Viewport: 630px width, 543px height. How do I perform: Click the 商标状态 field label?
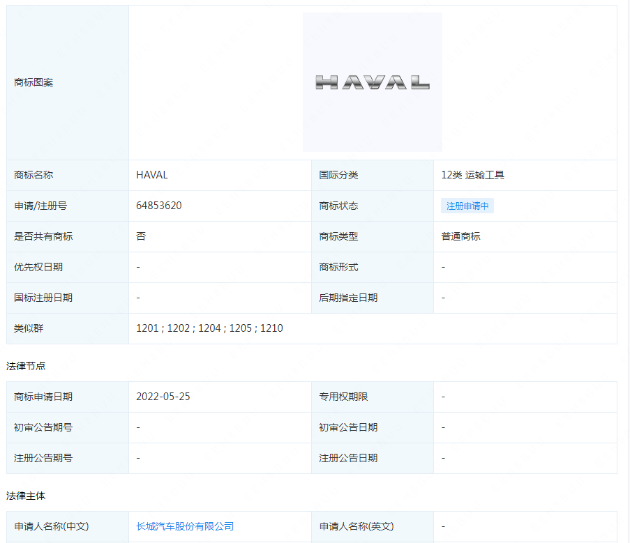tap(338, 206)
